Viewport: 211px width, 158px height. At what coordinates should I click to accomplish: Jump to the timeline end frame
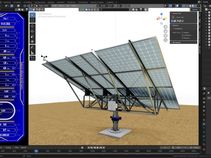[x=104, y=147]
